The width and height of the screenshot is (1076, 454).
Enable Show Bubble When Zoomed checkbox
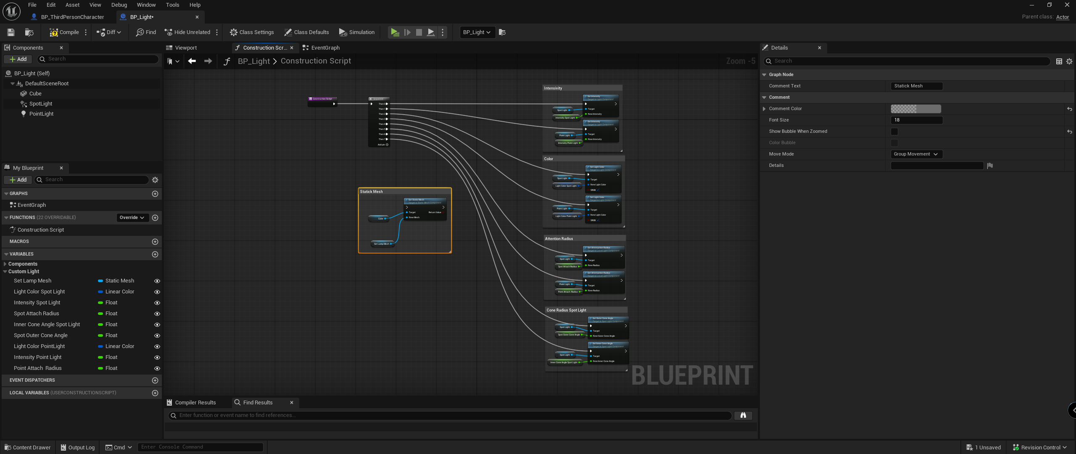(x=894, y=132)
